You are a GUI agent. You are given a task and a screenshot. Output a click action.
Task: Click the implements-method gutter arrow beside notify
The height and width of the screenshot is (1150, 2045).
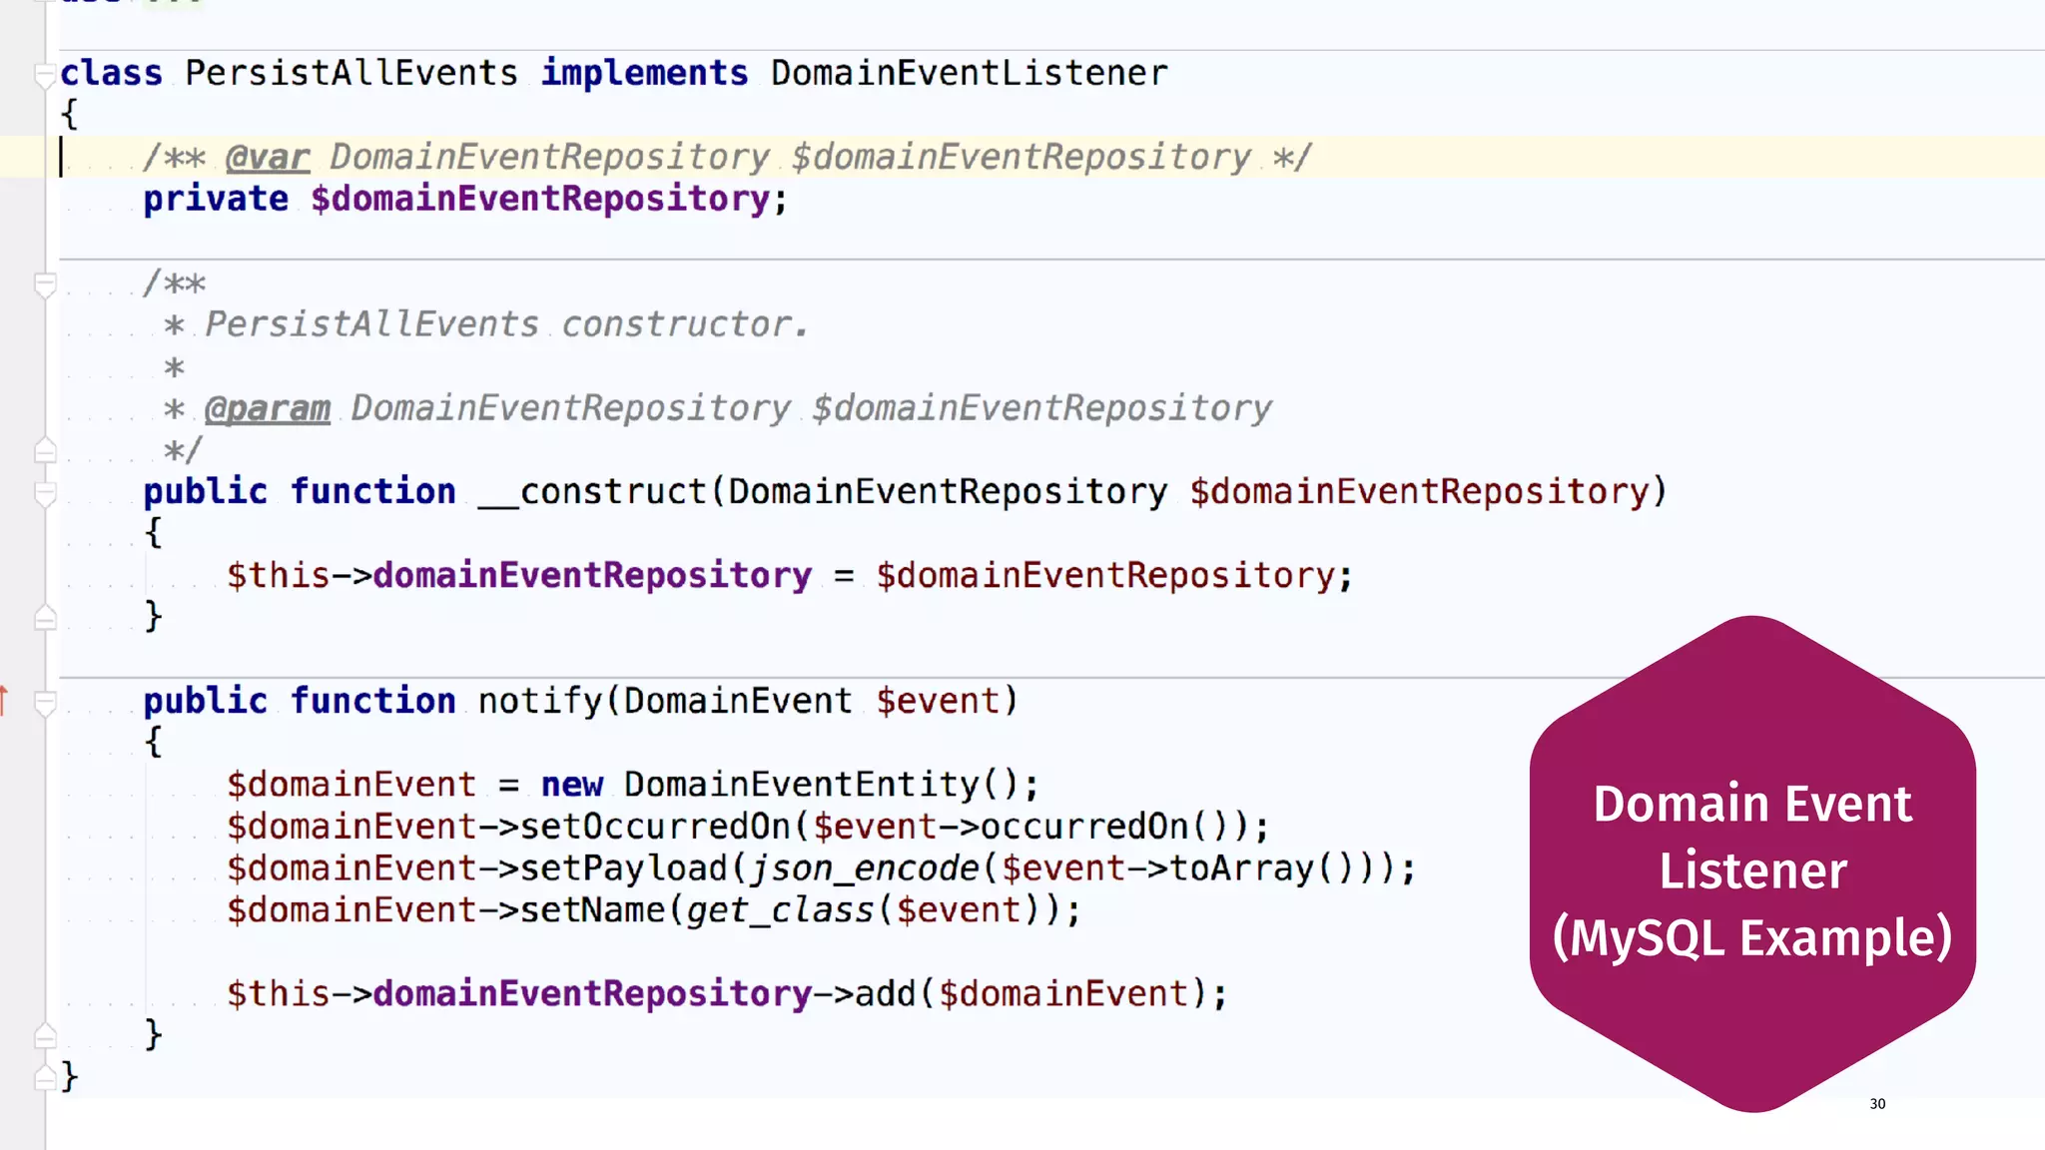[x=4, y=701]
